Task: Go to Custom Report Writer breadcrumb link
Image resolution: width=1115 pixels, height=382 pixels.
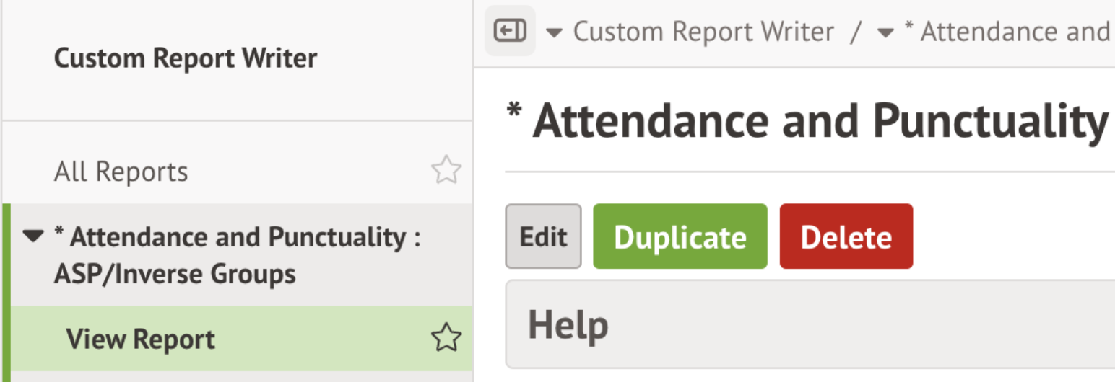Action: click(703, 32)
